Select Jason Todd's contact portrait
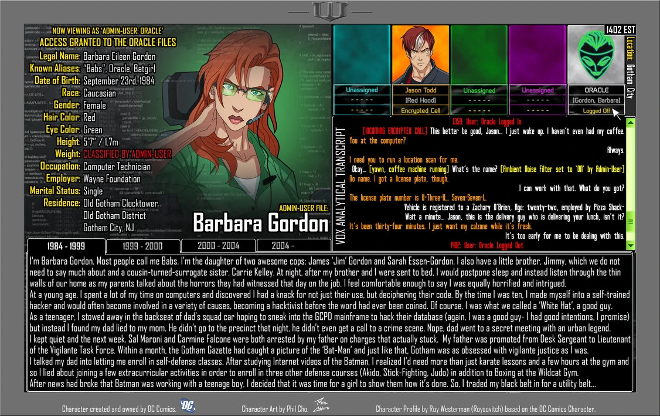 tap(421, 55)
